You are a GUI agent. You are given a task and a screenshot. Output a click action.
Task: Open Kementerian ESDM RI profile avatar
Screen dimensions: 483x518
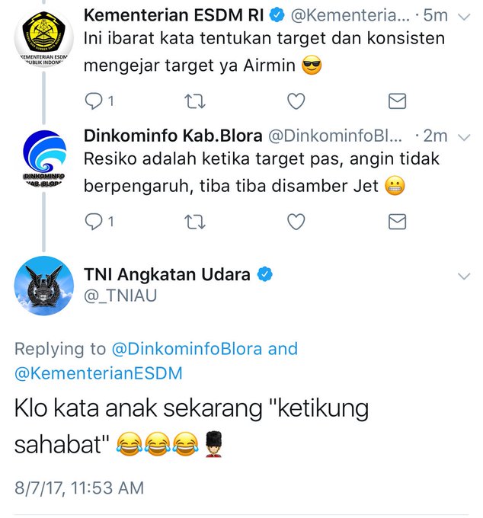point(44,38)
